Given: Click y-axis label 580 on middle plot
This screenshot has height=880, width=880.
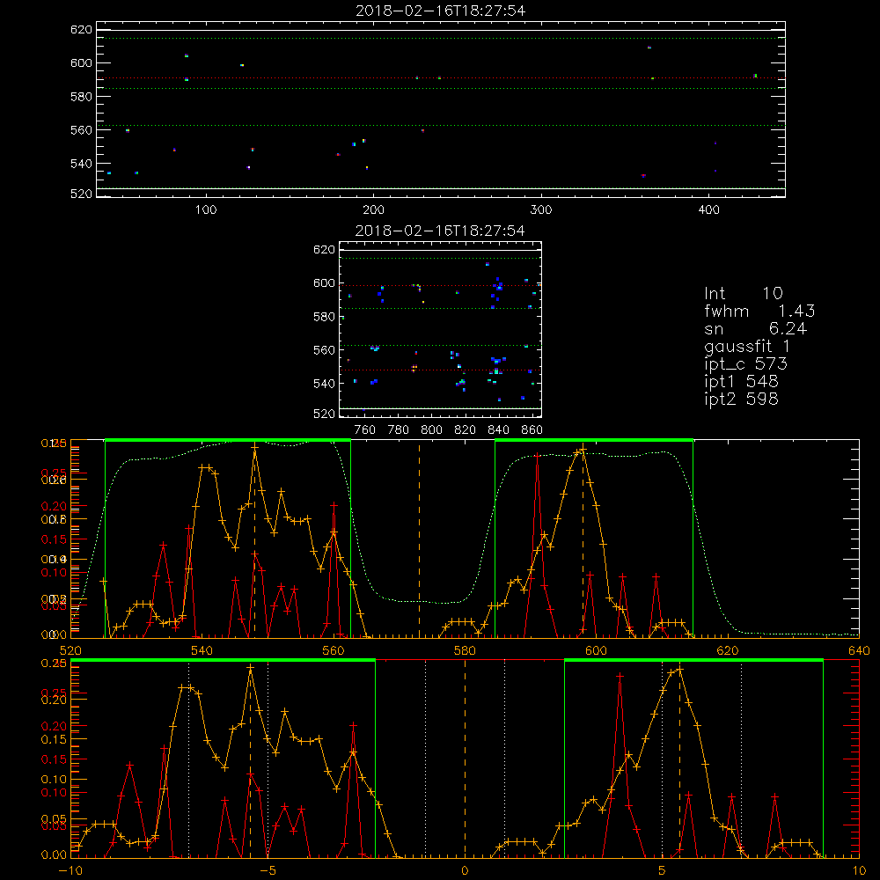Looking at the screenshot, I should (325, 317).
